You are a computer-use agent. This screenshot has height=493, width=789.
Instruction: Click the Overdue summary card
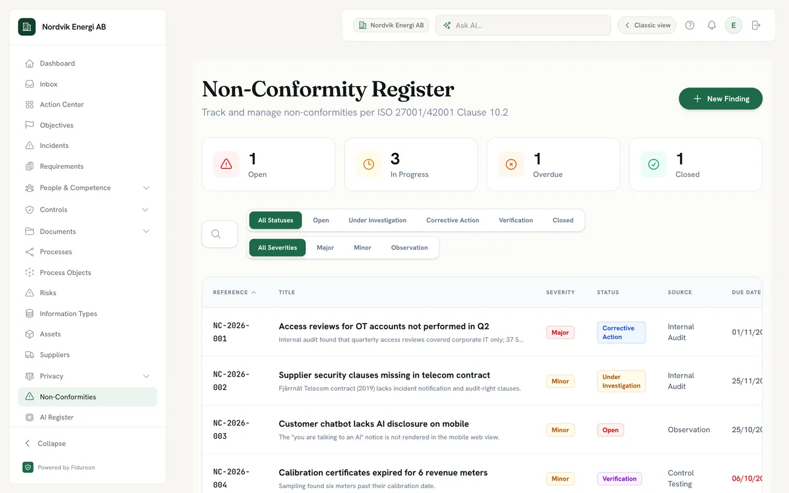pyautogui.click(x=553, y=165)
